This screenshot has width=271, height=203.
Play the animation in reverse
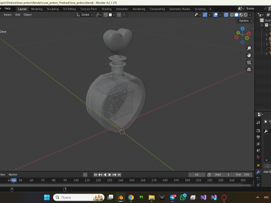click(x=105, y=175)
